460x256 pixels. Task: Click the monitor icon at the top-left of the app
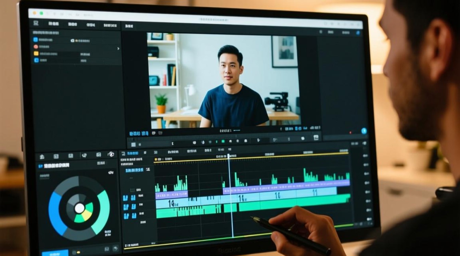36,23
